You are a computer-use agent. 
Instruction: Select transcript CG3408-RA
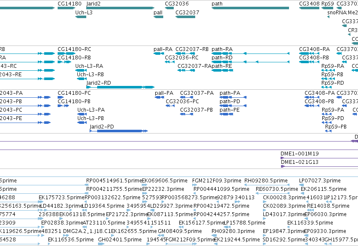click(x=309, y=53)
